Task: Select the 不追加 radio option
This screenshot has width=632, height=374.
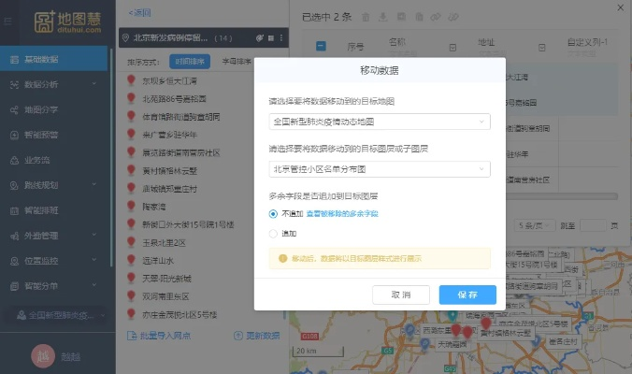Action: 273,214
